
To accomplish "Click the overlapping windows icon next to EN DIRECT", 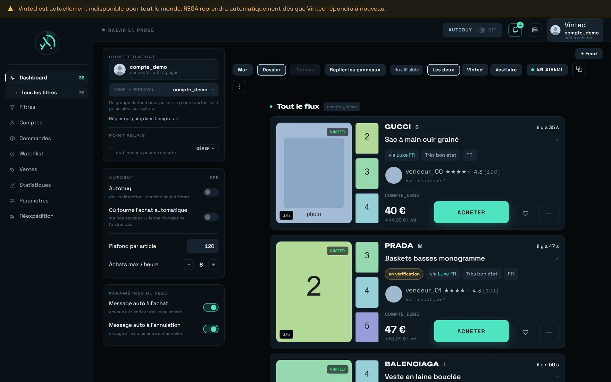I will [x=579, y=69].
